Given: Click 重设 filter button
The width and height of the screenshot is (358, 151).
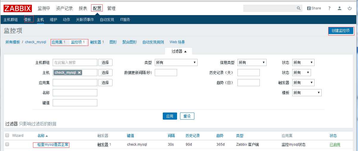Looking at the screenshot, I should coord(187,116).
